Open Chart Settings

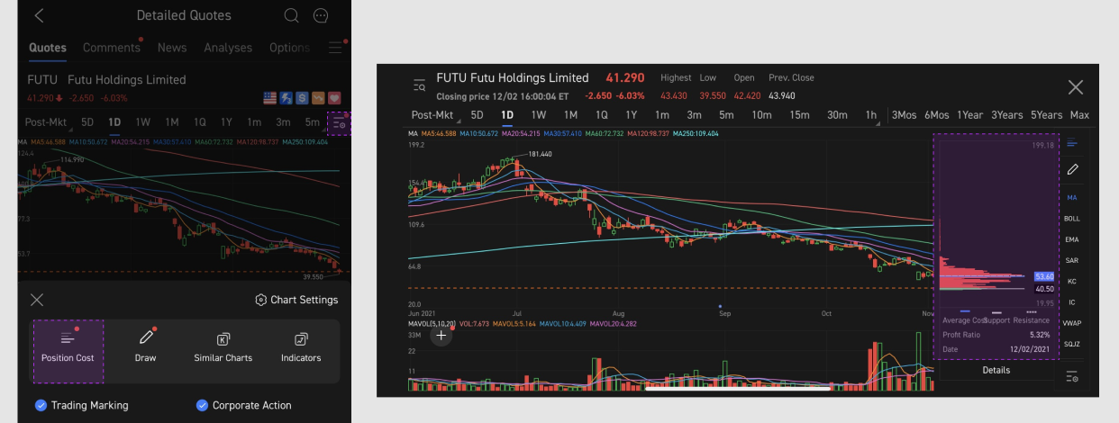click(297, 300)
